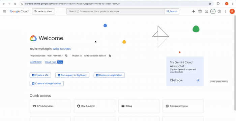Screen dimensions: 236x121
Task: Click the Quick access heading
Action: point(40,96)
